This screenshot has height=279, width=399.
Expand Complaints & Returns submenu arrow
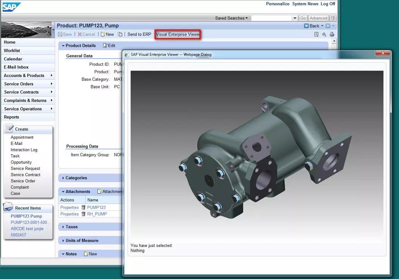click(x=52, y=100)
